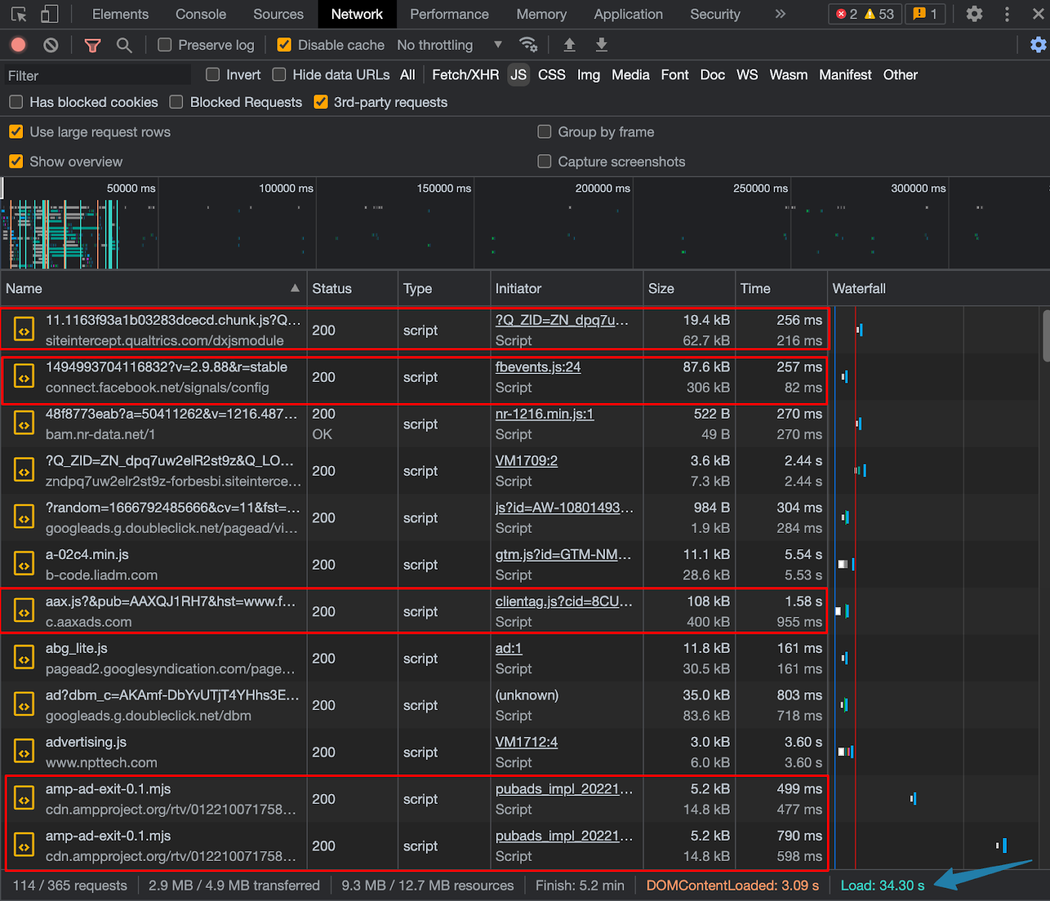The image size is (1050, 901).
Task: Enable Hide data URLs
Action: [280, 75]
